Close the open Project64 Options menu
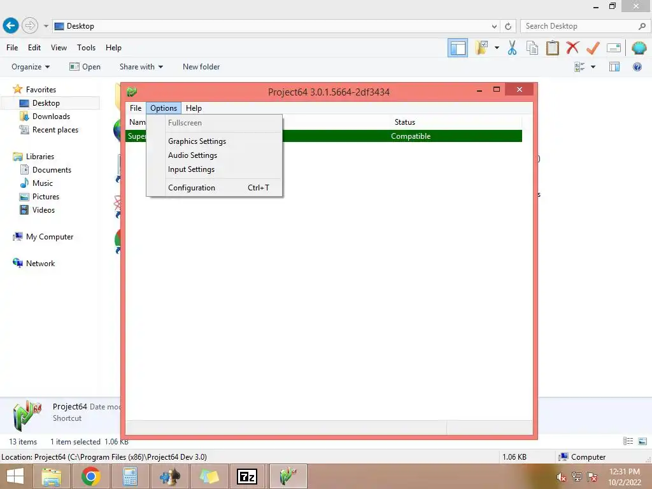 pos(164,108)
